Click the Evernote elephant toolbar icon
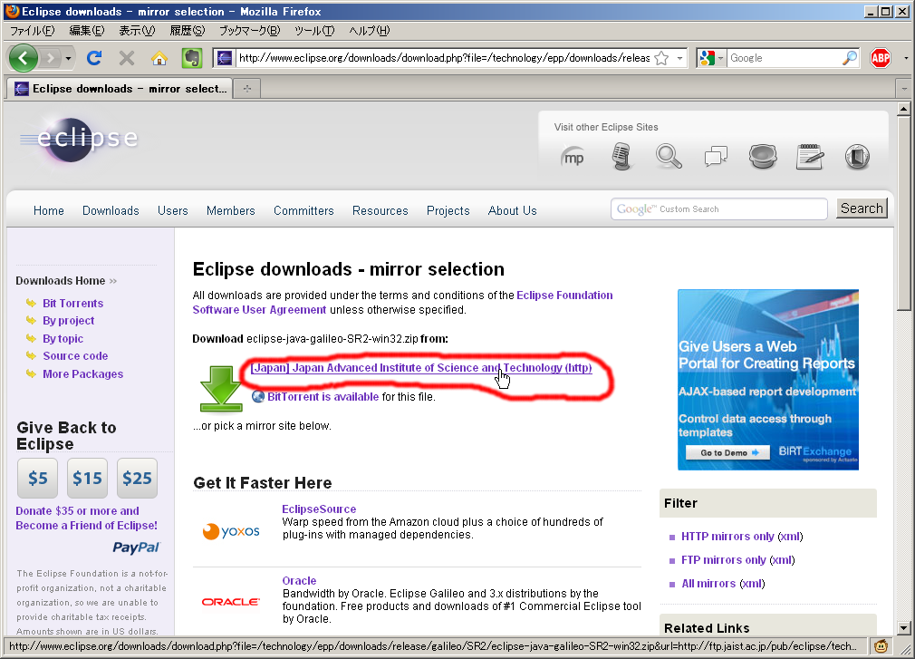 191,58
